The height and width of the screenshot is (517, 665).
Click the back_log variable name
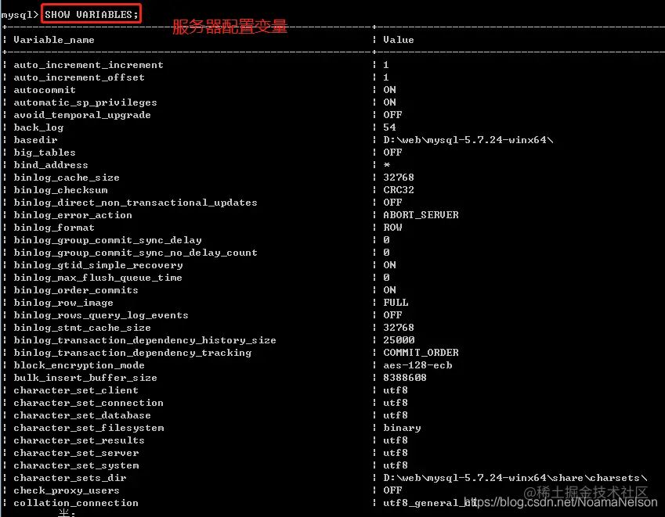38,127
